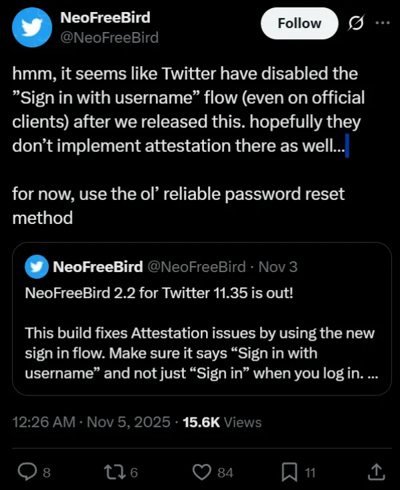Click the 11 bookmarks count
The height and width of the screenshot is (490, 400).
tap(310, 473)
